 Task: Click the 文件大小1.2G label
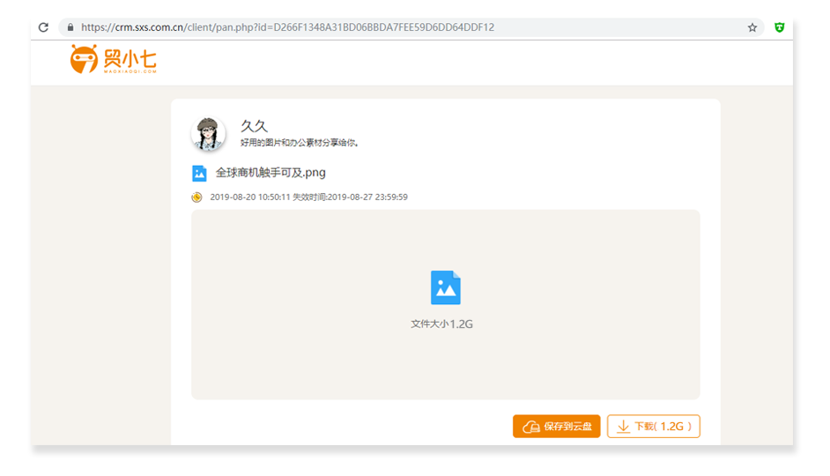pos(442,324)
